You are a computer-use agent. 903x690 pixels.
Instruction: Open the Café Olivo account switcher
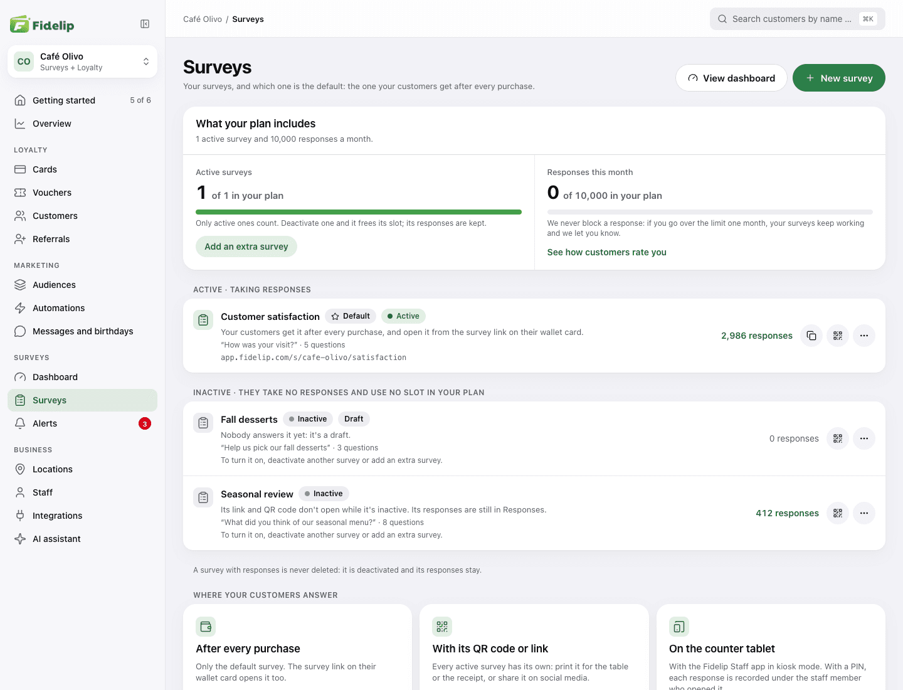(x=82, y=61)
